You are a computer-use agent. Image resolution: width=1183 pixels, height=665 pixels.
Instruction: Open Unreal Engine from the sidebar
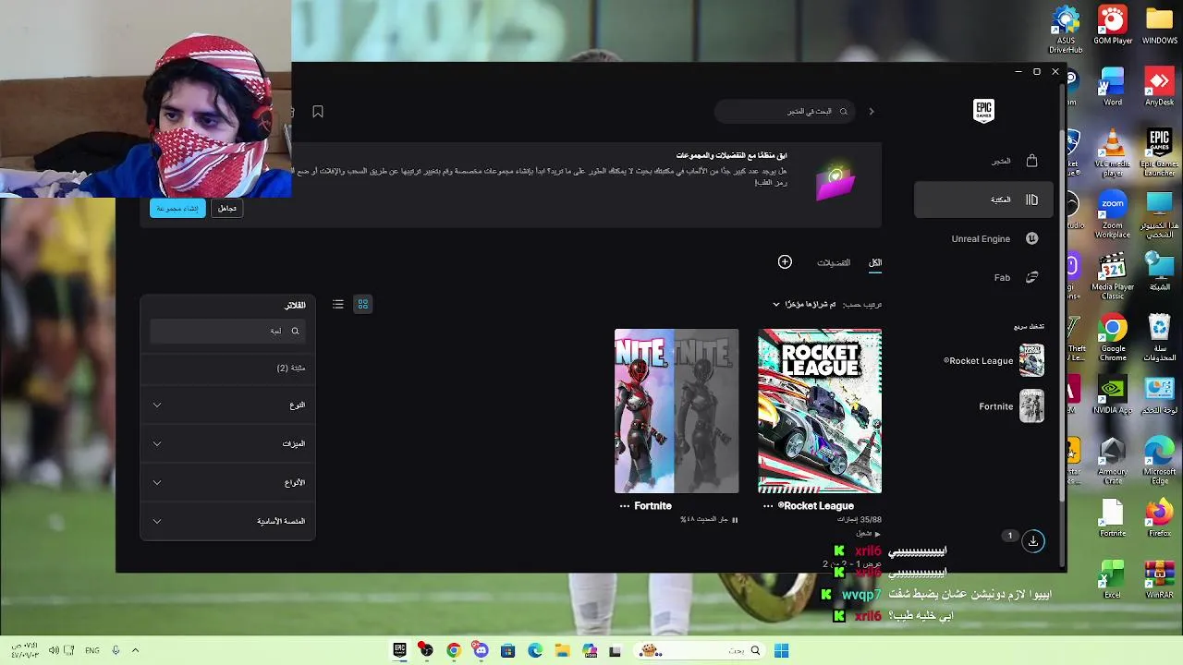tap(983, 238)
